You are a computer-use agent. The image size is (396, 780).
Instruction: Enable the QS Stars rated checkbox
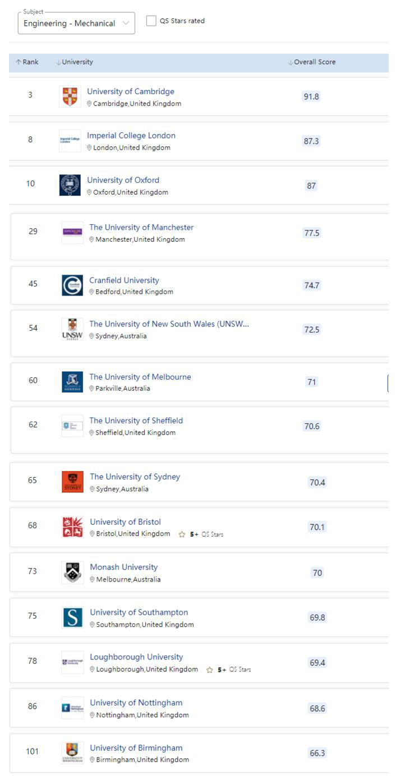pos(151,21)
